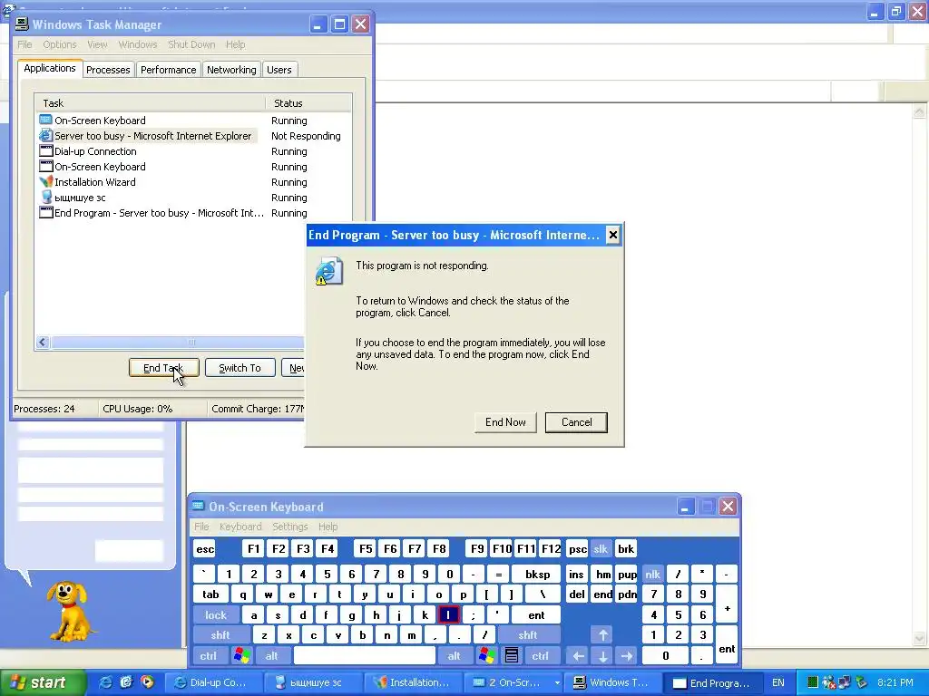Switch to the Processes tab

pyautogui.click(x=108, y=69)
